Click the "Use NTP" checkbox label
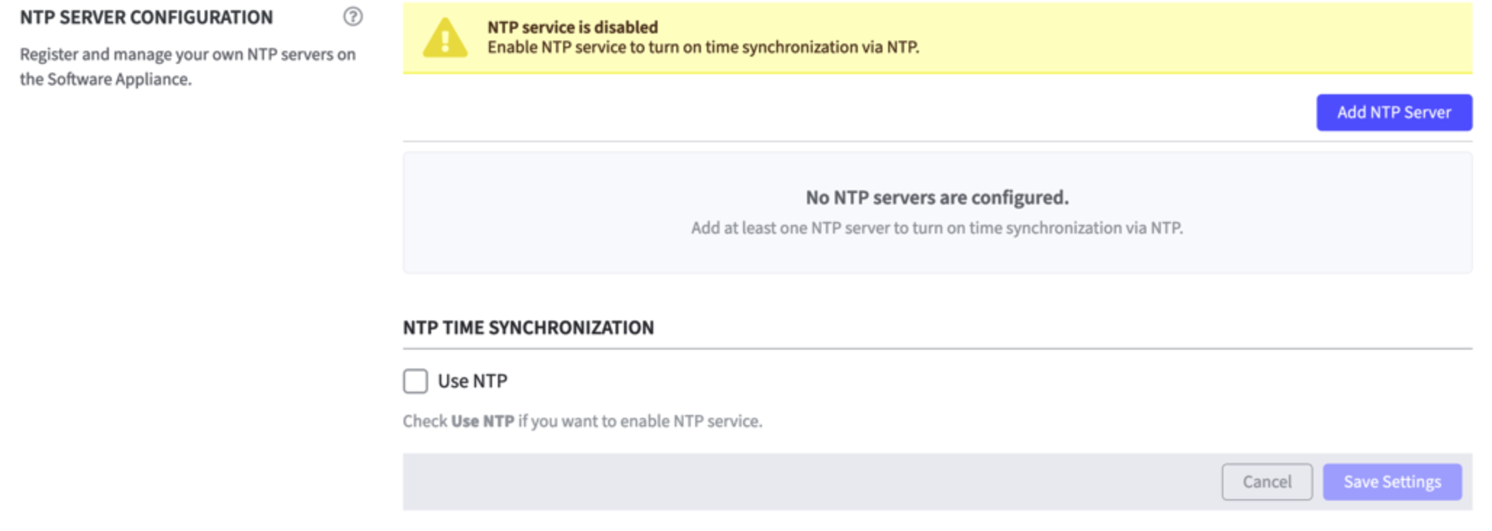Viewport: 1492px width, 531px height. 472,381
